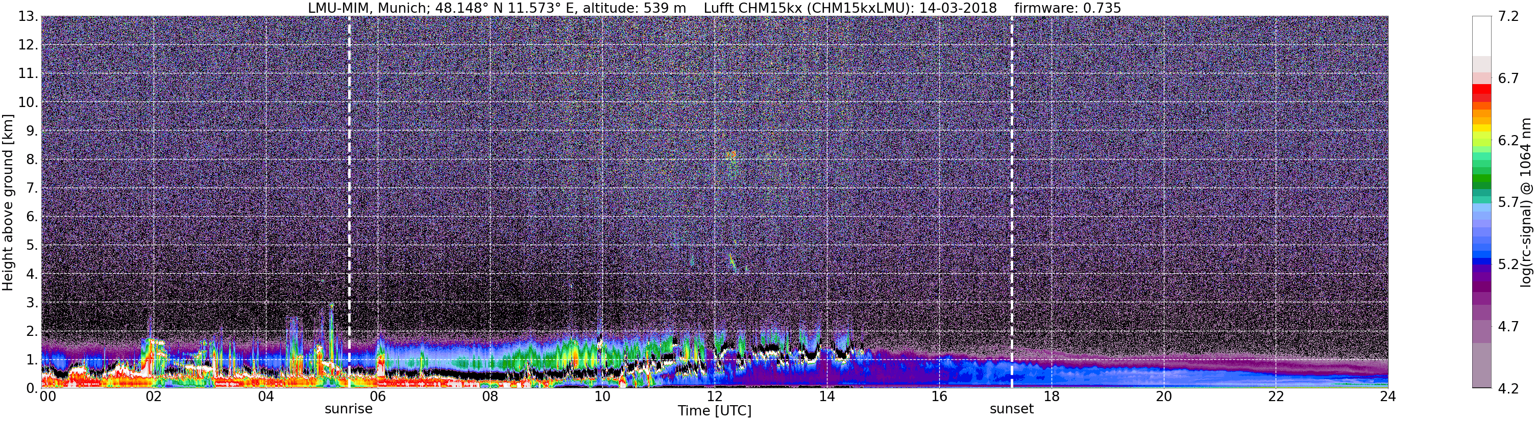Screen dimensions: 1536x421
Task: Click the y-axis tick label '4.'
Action: coord(32,273)
